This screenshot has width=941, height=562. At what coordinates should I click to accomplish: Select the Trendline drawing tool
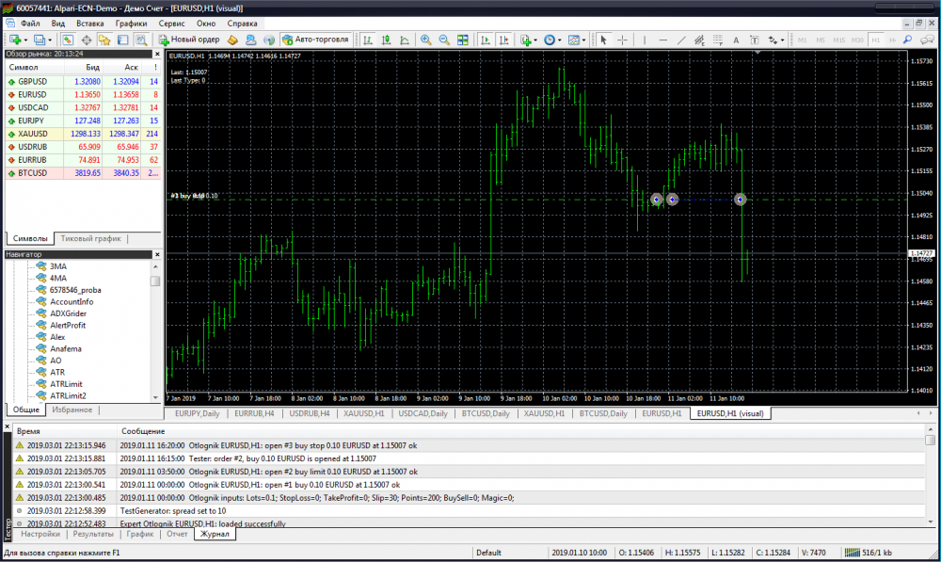click(681, 40)
